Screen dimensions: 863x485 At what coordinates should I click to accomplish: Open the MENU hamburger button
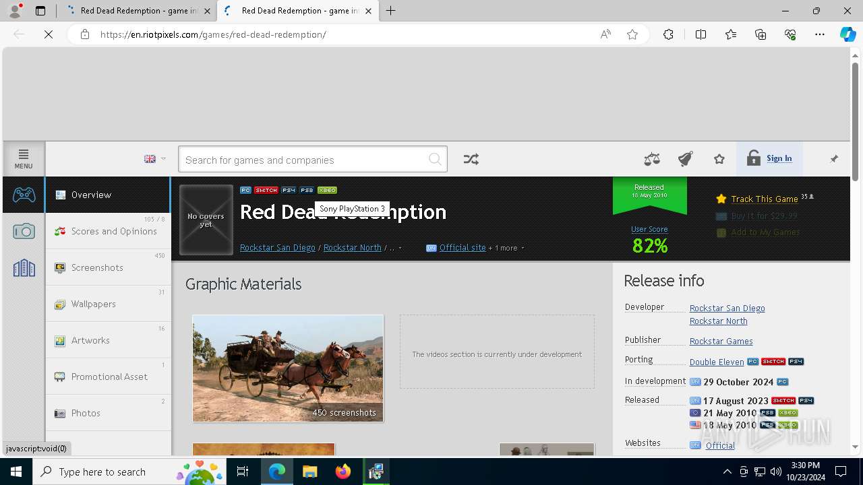click(x=24, y=159)
